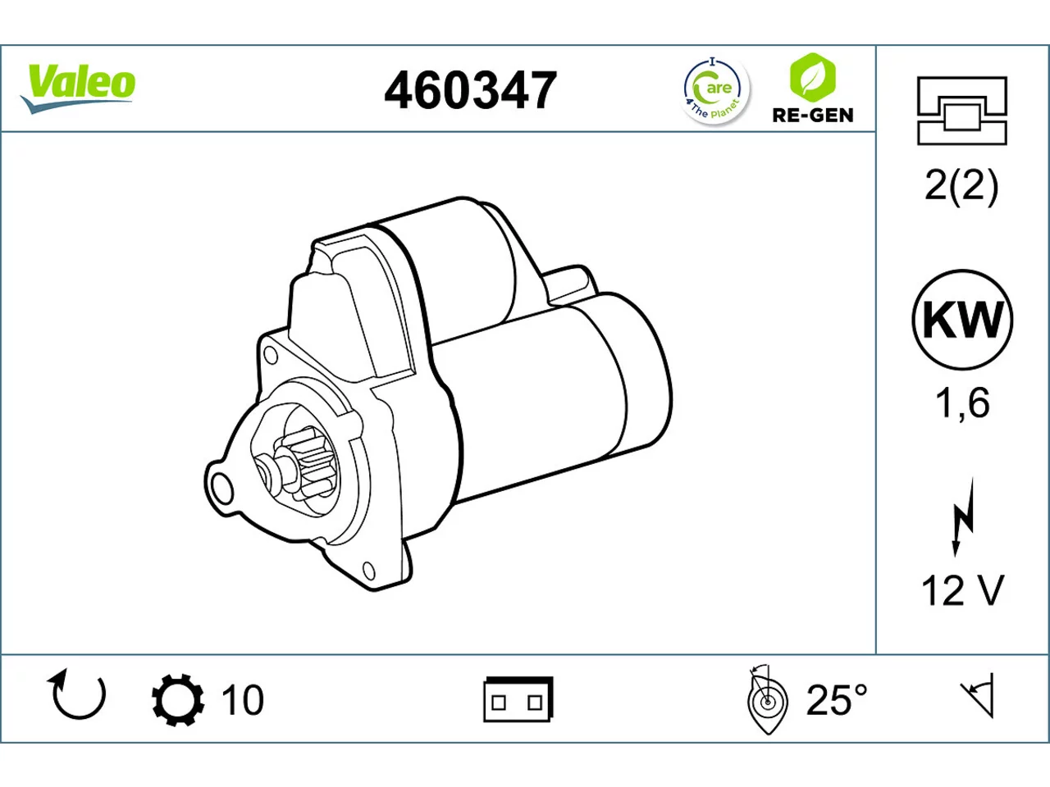The width and height of the screenshot is (1050, 787).
Task: Click the Valeo logo
Action: pyautogui.click(x=78, y=88)
